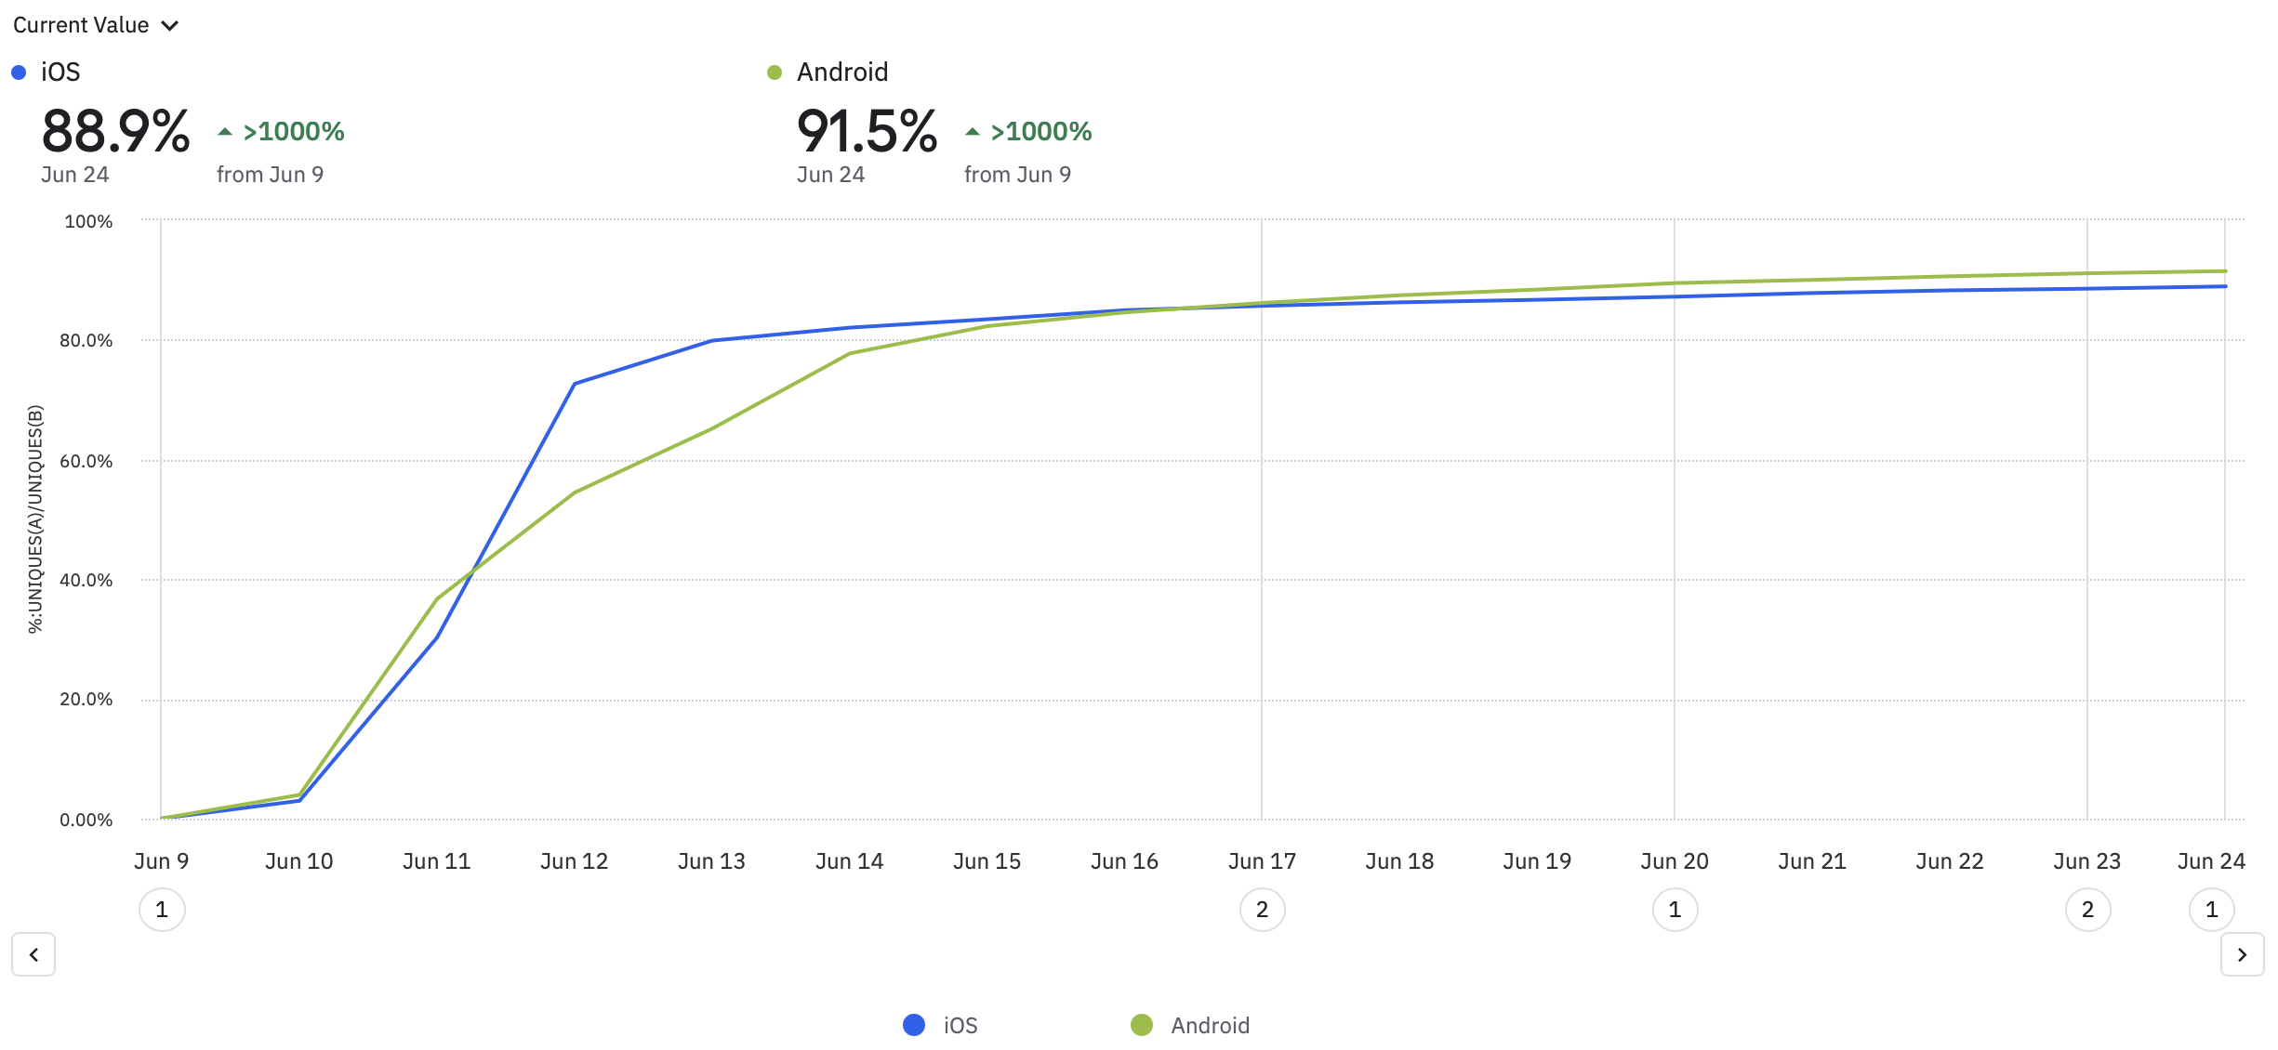Click the Android >1000% change indicator
Screen dimensions: 2278x1050
(x=1040, y=132)
